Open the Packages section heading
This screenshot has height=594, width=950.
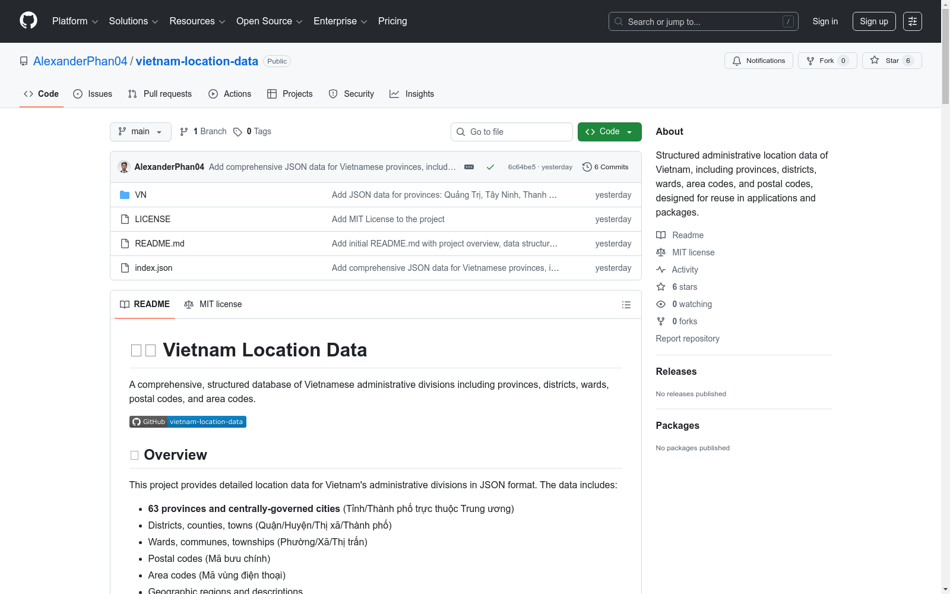tap(677, 425)
